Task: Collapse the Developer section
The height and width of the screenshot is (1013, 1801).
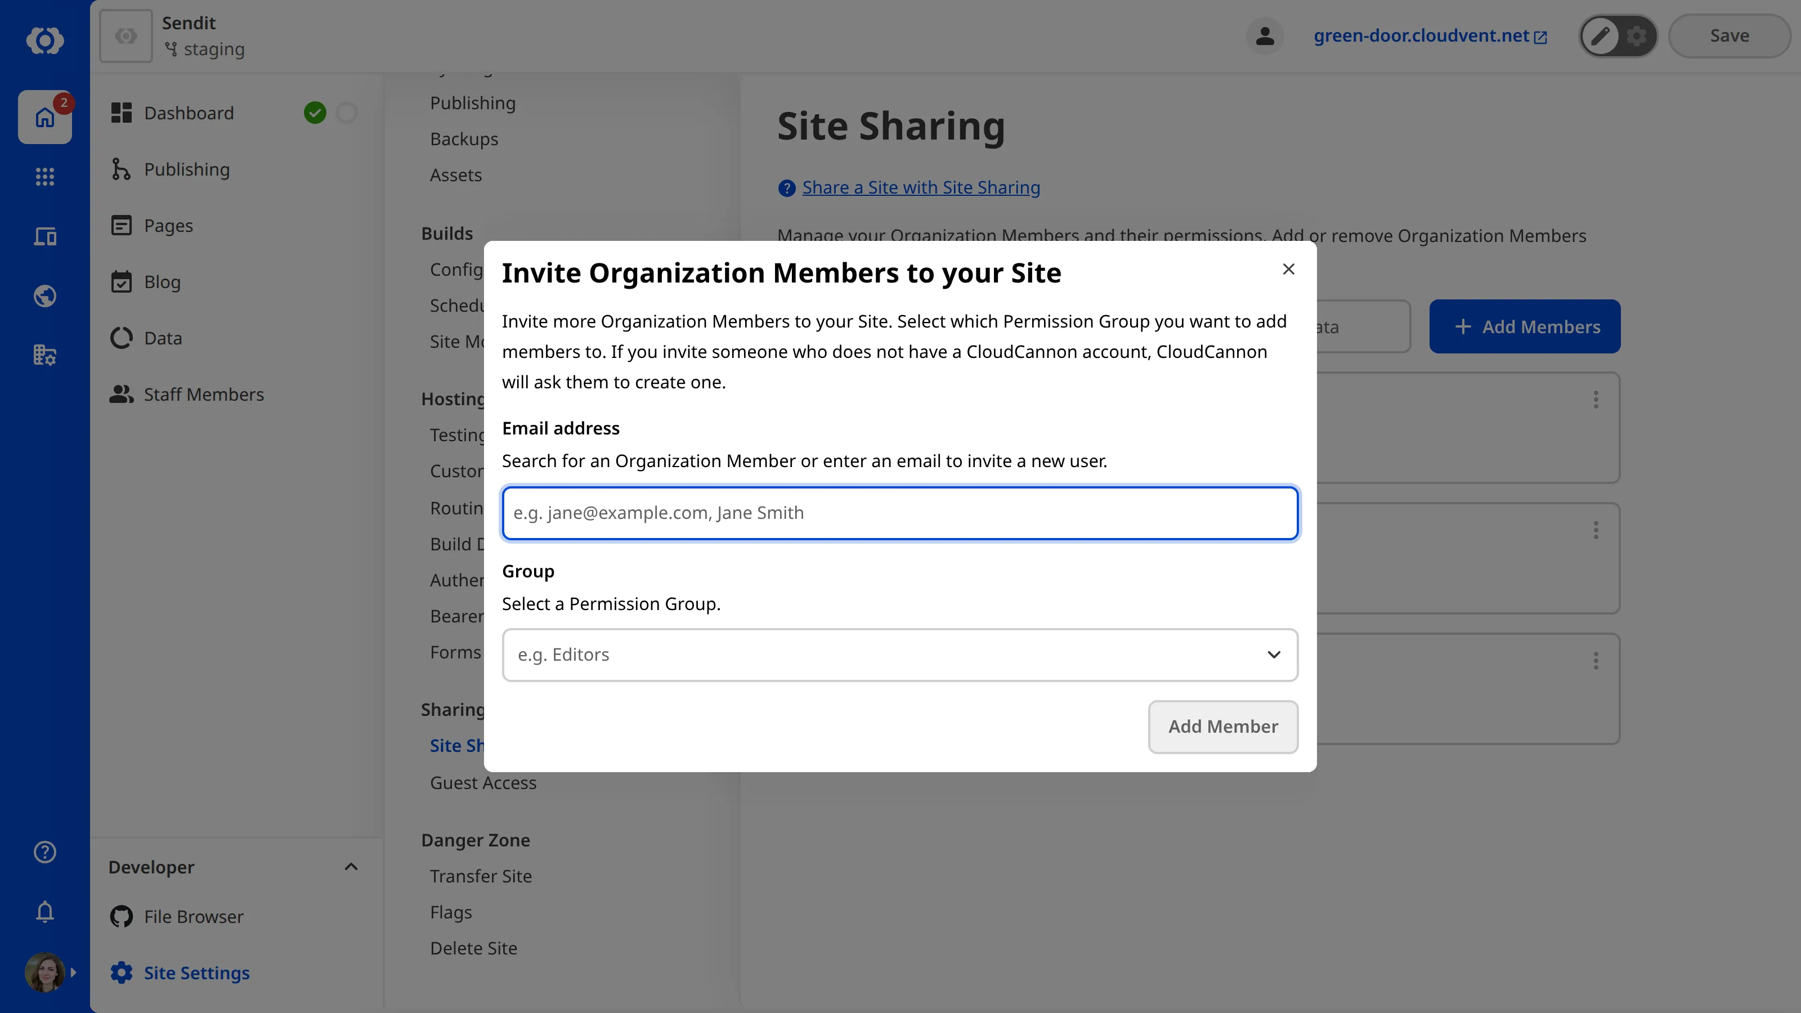Action: point(351,867)
